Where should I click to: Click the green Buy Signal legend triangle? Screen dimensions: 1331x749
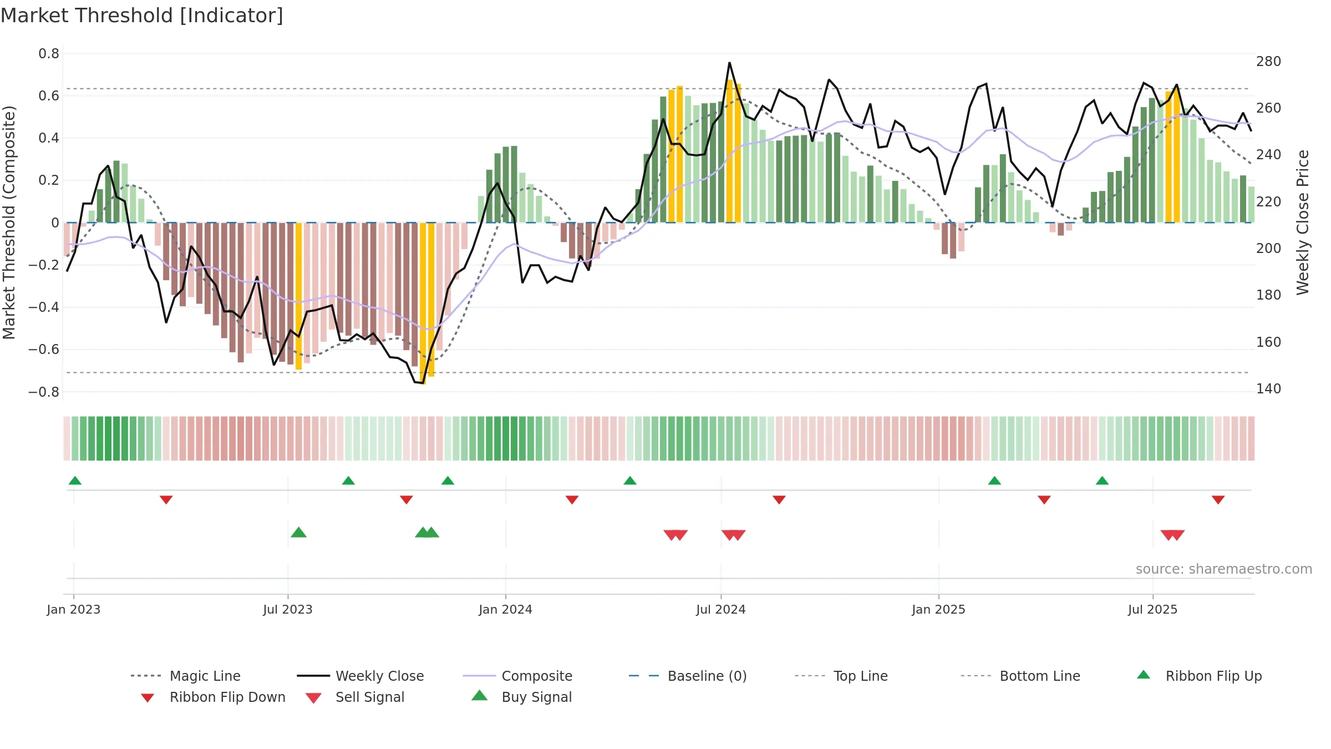click(x=479, y=695)
